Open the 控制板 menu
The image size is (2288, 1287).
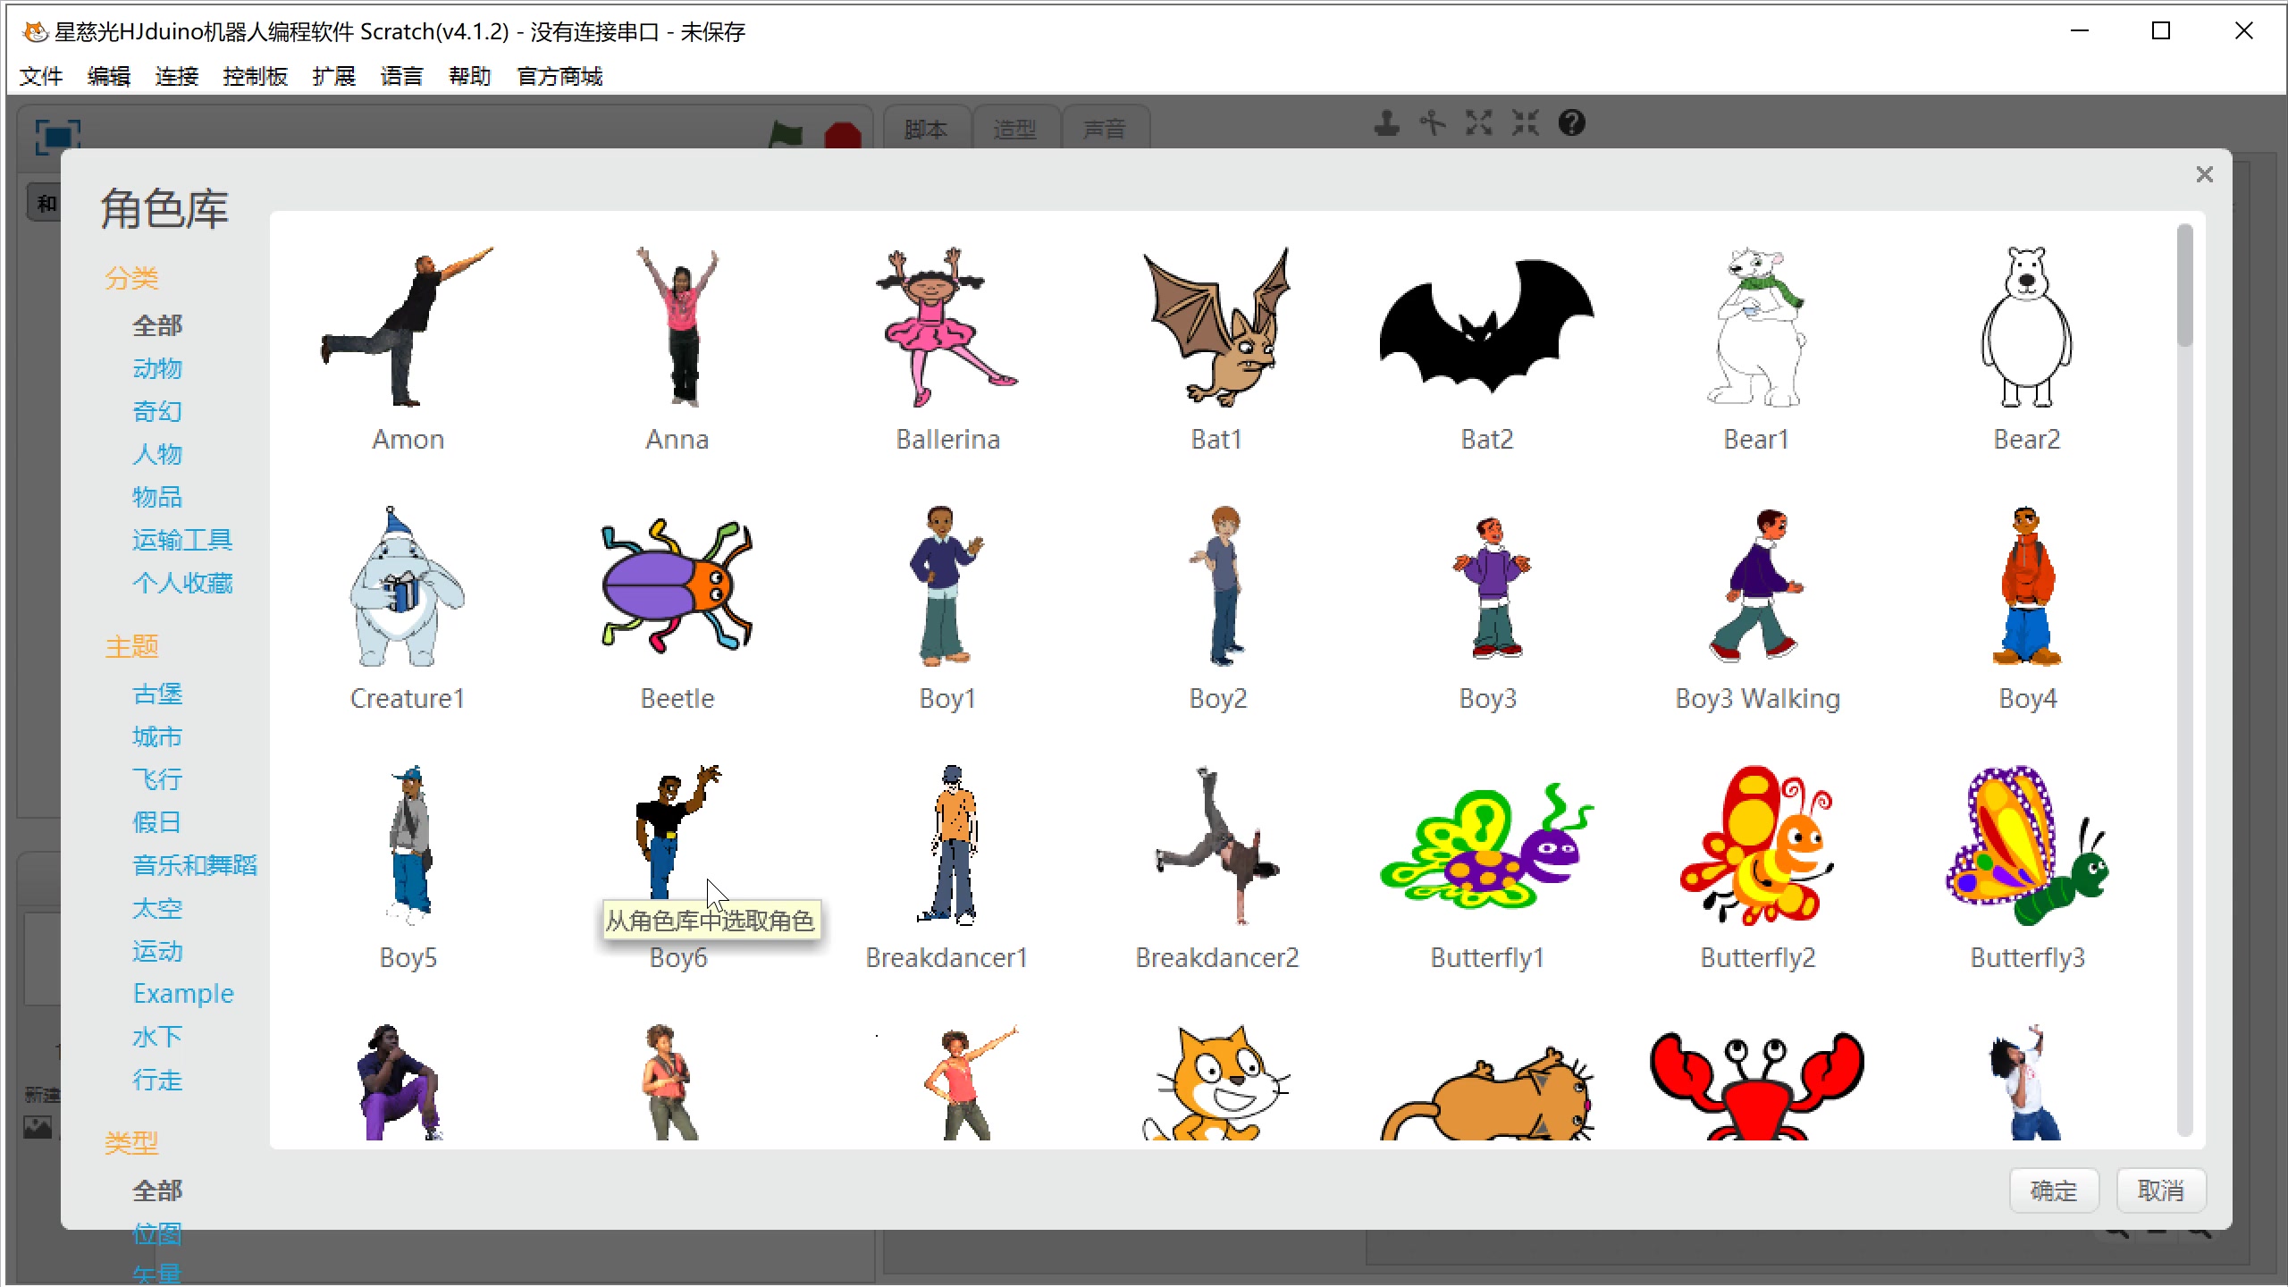click(256, 76)
